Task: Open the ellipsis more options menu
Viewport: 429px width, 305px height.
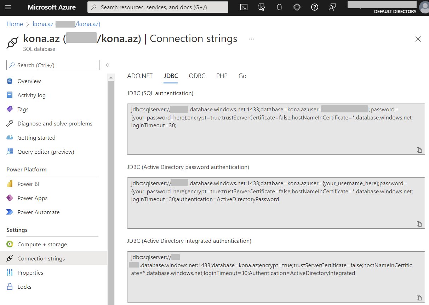Action: point(251,39)
